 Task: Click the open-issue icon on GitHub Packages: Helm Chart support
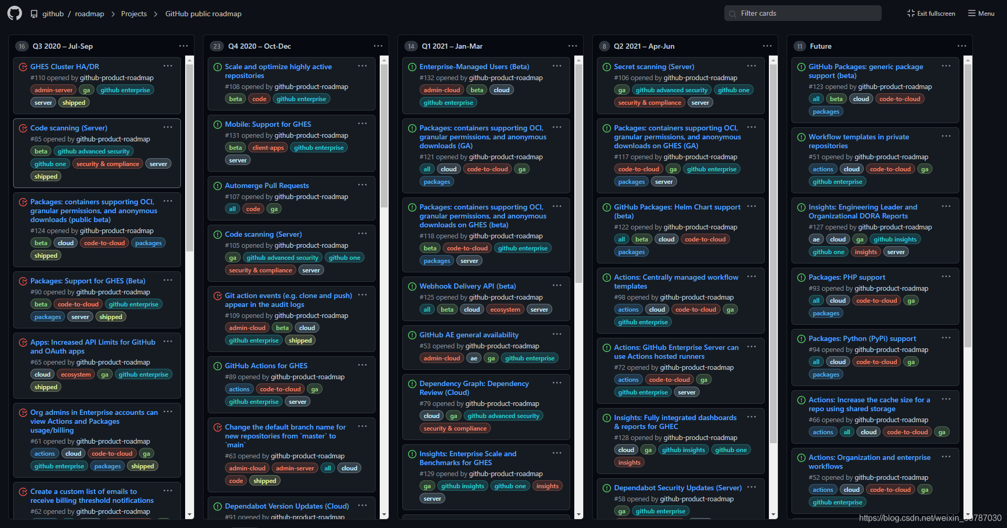607,207
